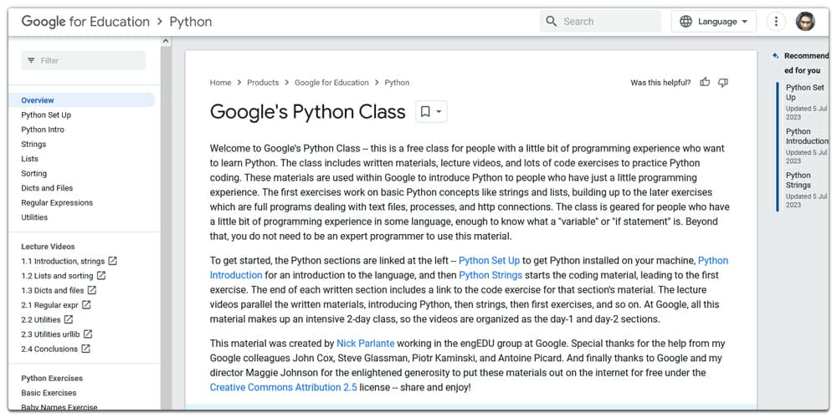This screenshot has width=837, height=418.
Task: Open 2.4 Conclusions lecture video
Action: [49, 349]
